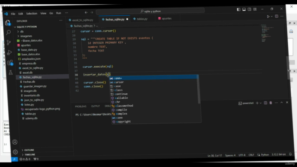Screen dimensions: 297x167
Task: Open terminal panel more actions ellipsis
Action: click(277, 103)
